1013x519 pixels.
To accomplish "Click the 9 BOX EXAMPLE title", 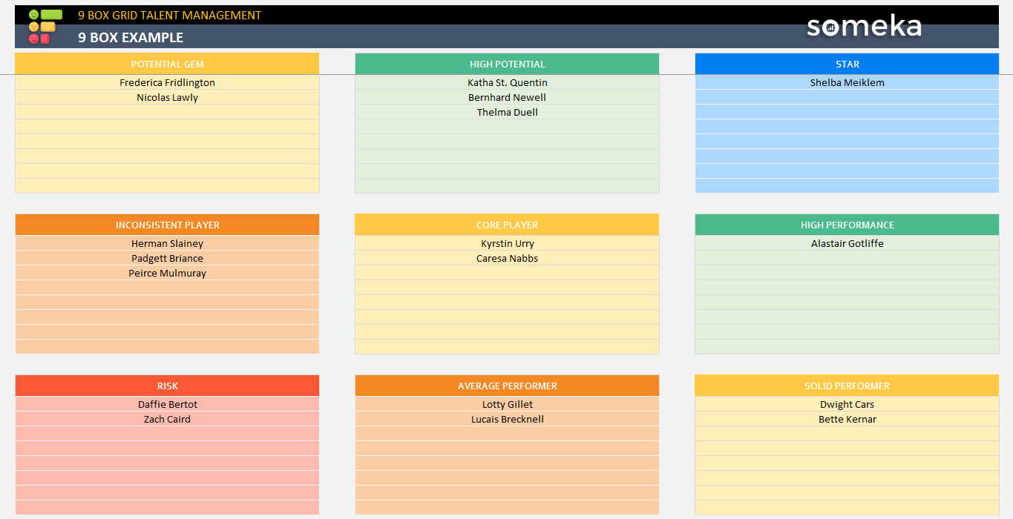I will point(130,37).
